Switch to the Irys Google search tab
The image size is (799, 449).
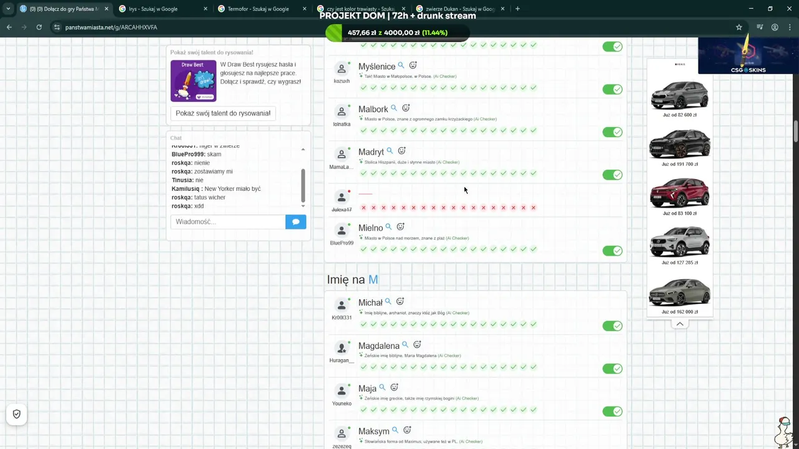(x=162, y=9)
